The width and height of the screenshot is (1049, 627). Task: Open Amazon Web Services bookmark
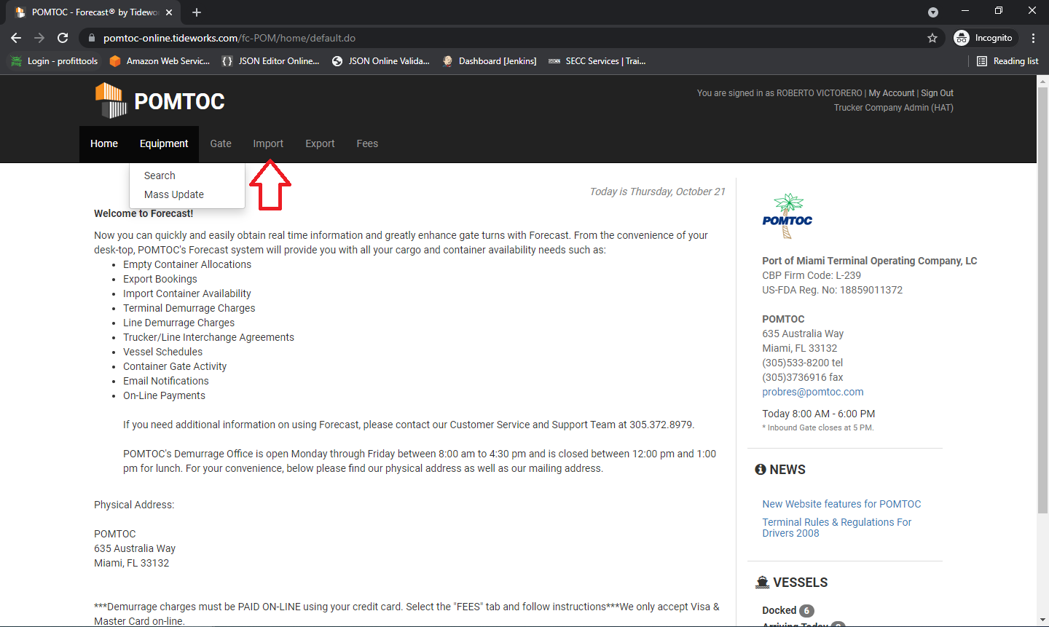160,61
